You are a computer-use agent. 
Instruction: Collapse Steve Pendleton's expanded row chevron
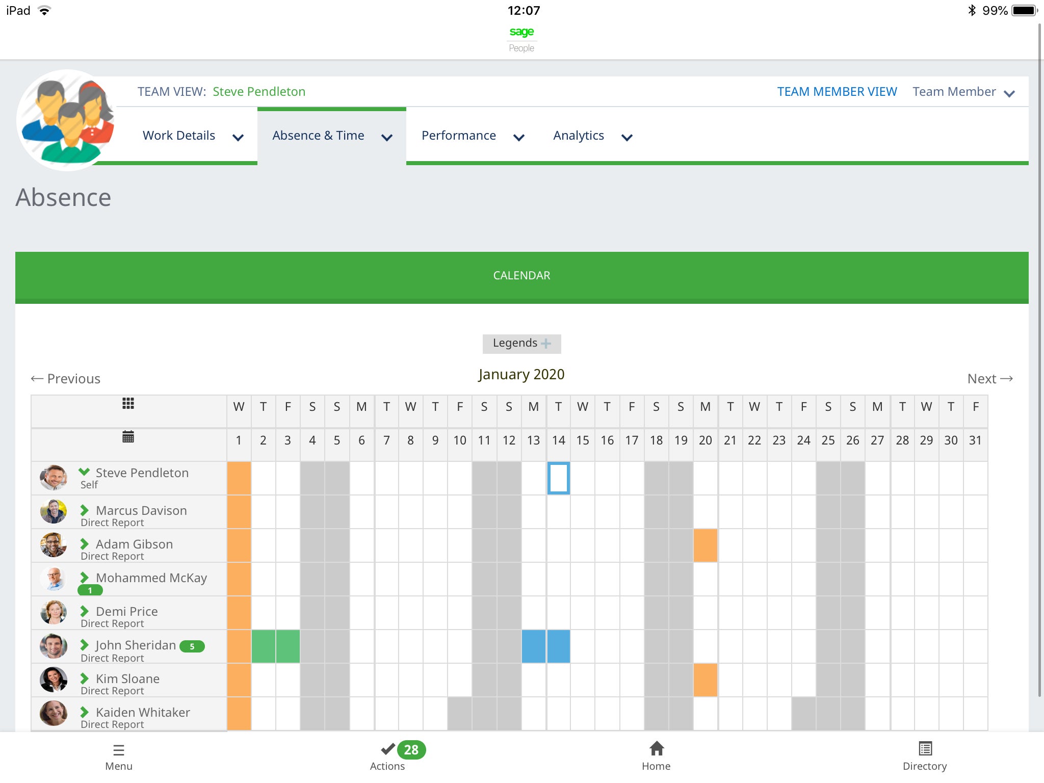pos(84,472)
